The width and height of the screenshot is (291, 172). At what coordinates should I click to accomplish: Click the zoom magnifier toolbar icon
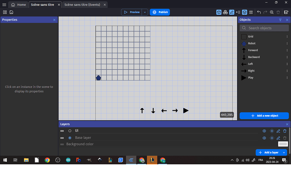[272, 12]
